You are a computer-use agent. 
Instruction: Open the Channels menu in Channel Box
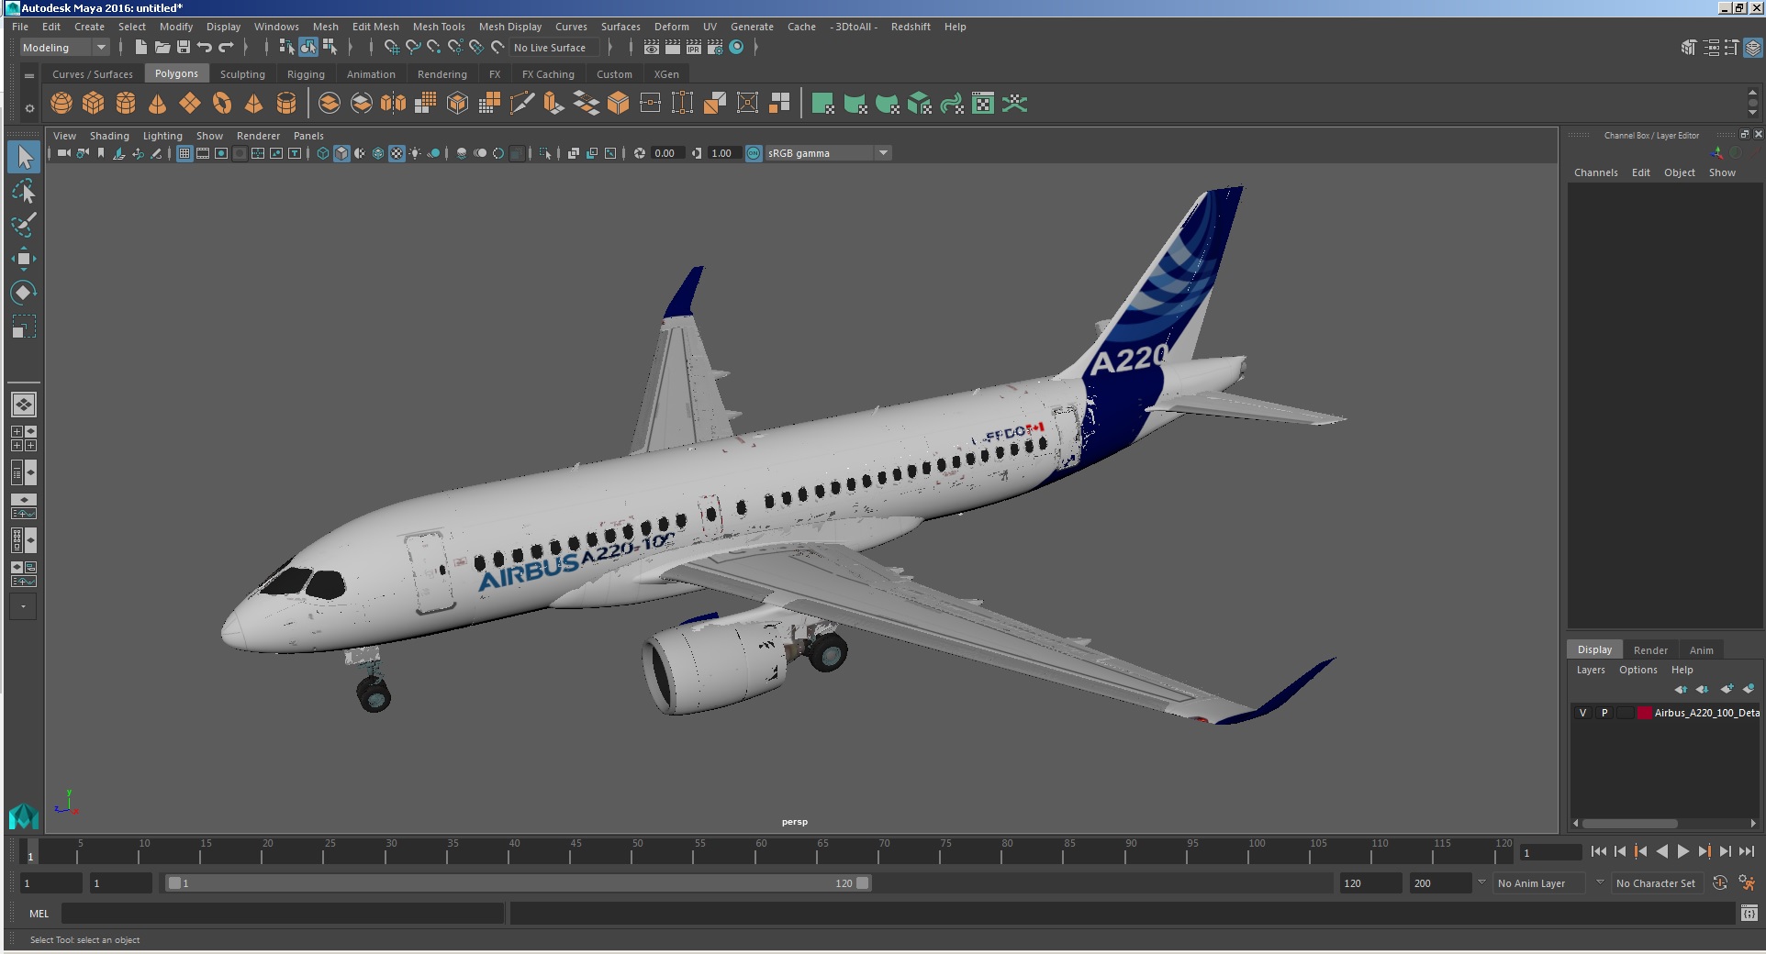(x=1595, y=172)
